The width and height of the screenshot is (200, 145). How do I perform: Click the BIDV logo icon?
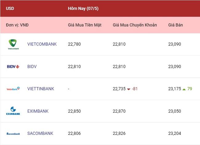[13, 67]
